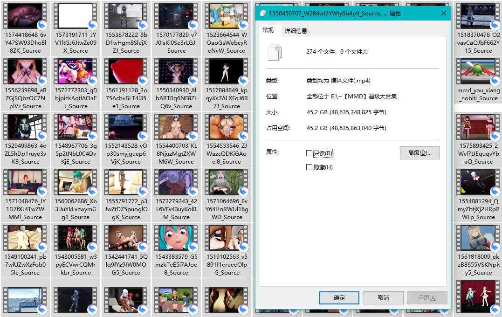Select video file mmd_you_xiang_nobiti_Source
The height and width of the screenshot is (317, 502).
coord(478,80)
